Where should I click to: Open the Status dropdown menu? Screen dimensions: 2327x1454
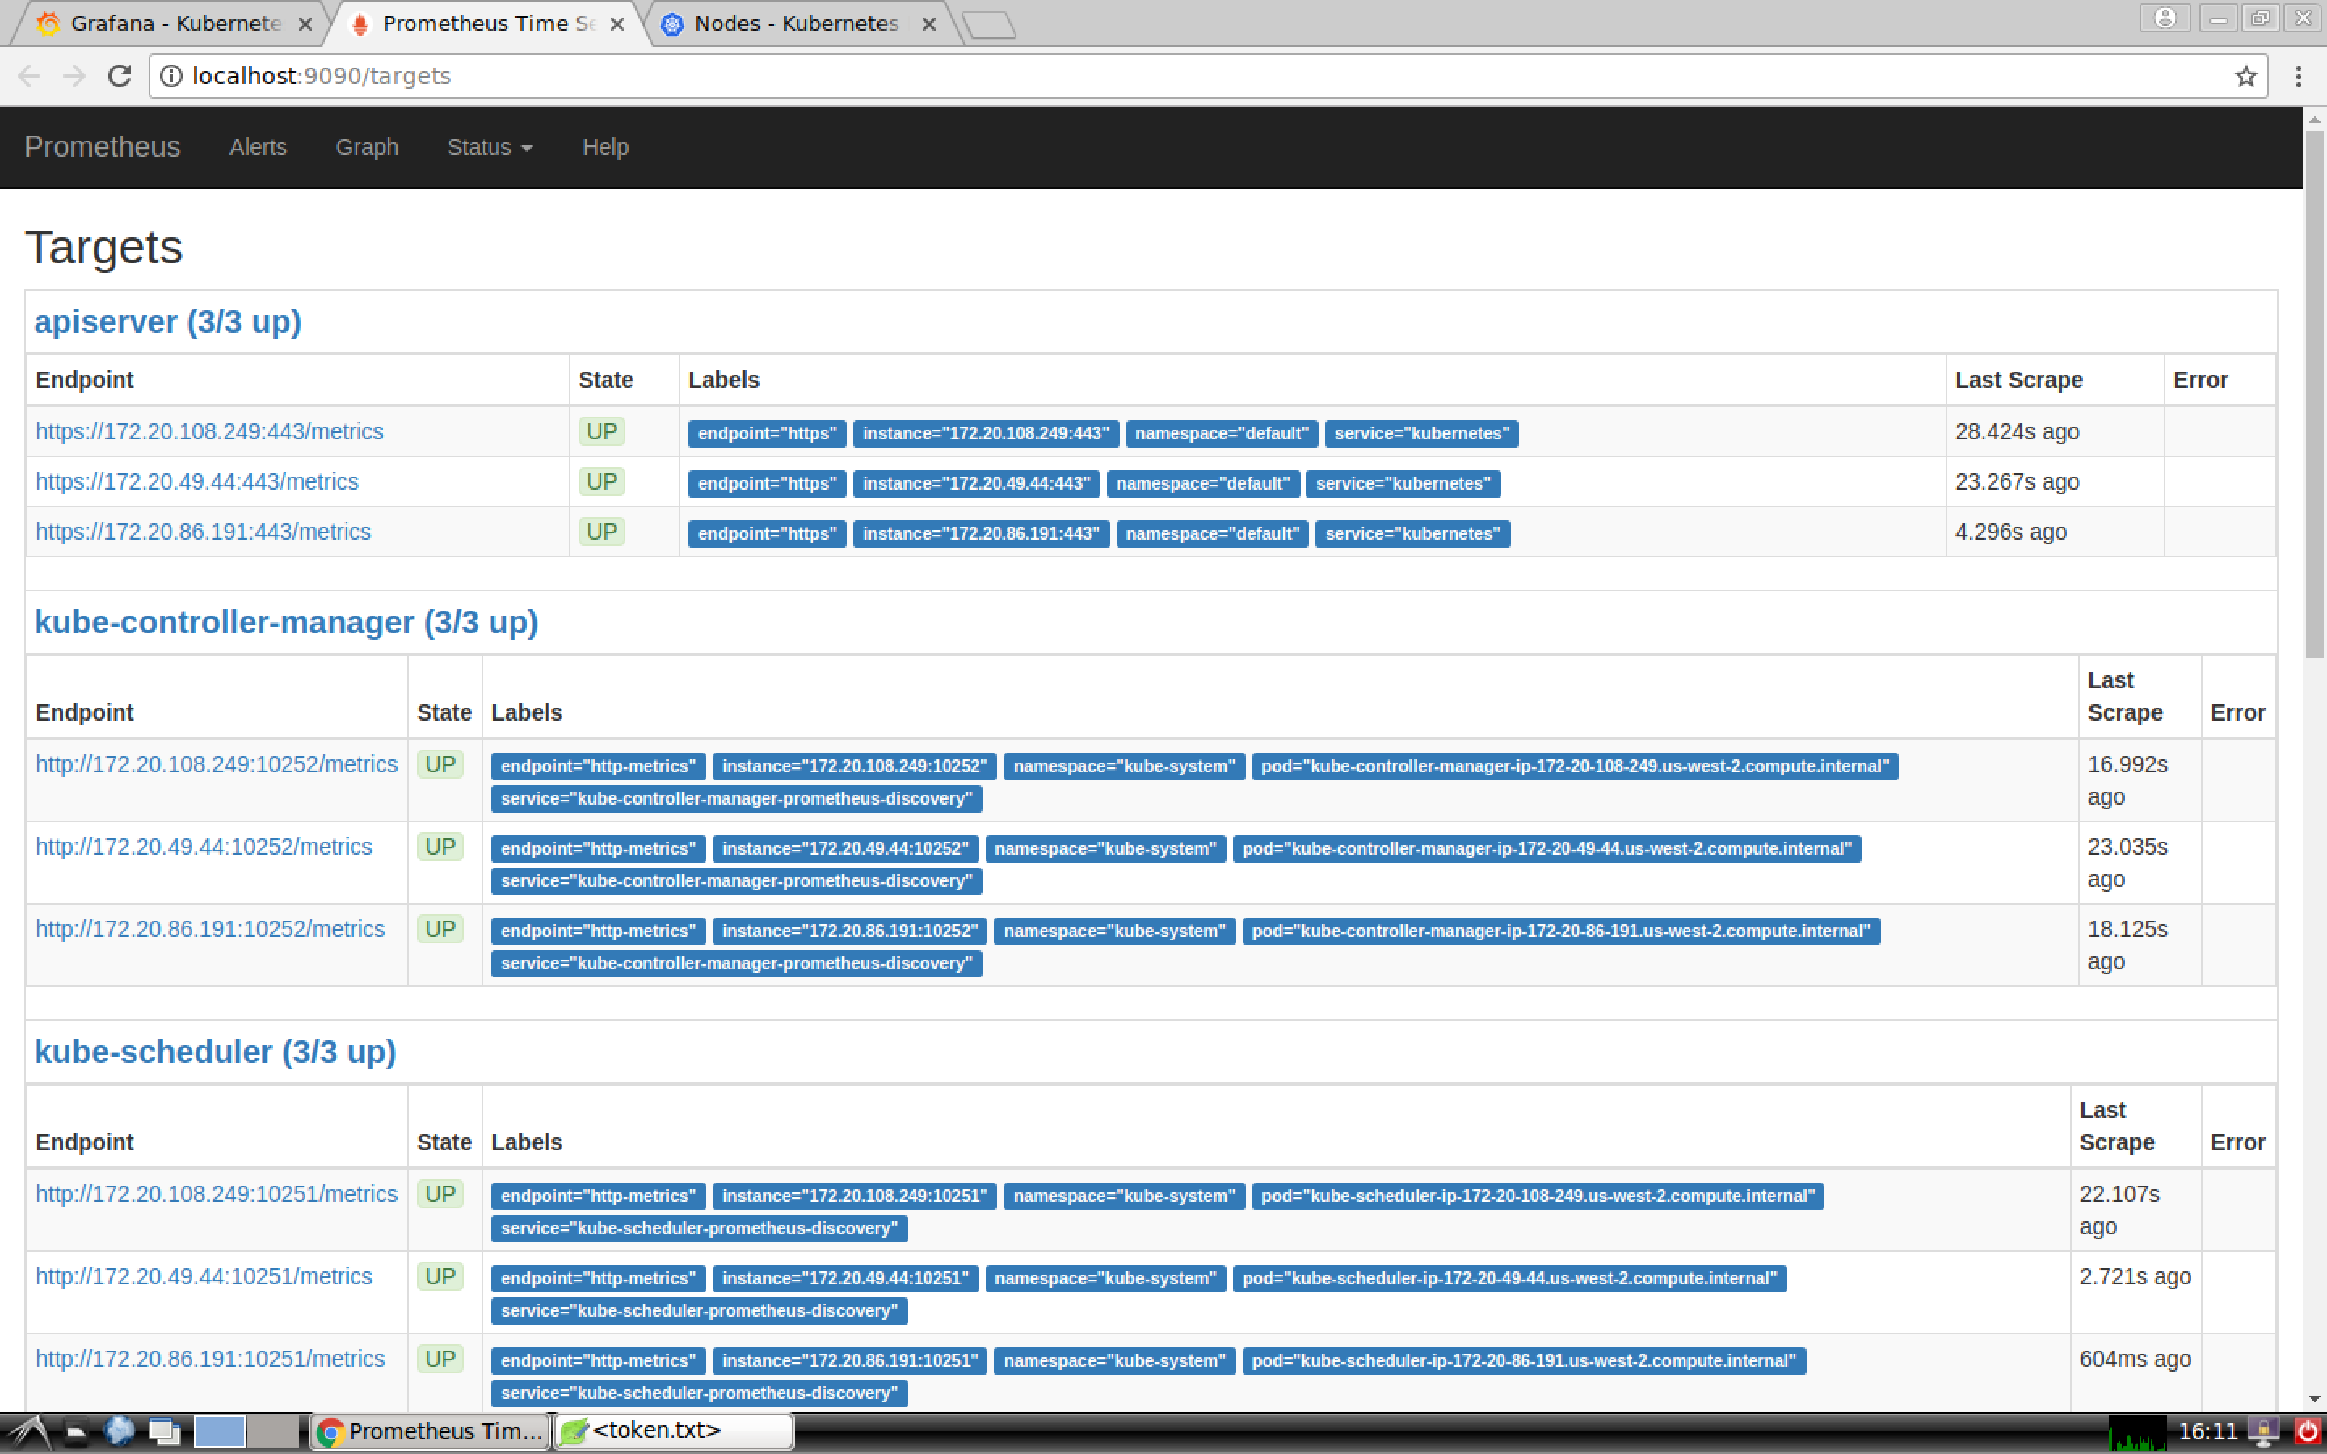490,147
